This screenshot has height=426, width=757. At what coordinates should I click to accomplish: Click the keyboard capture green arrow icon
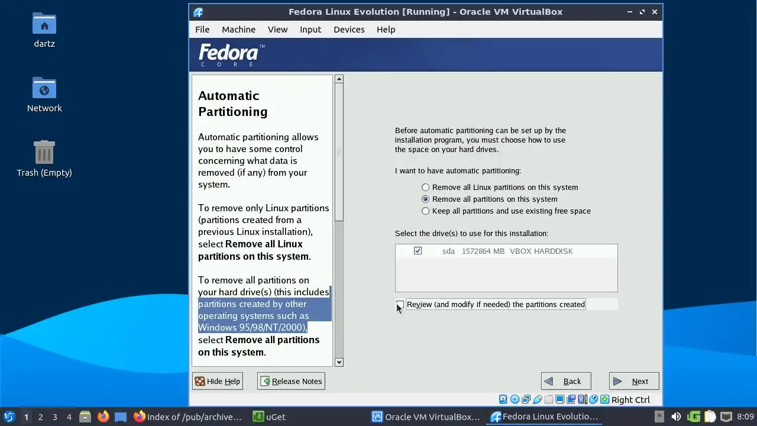[604, 399]
